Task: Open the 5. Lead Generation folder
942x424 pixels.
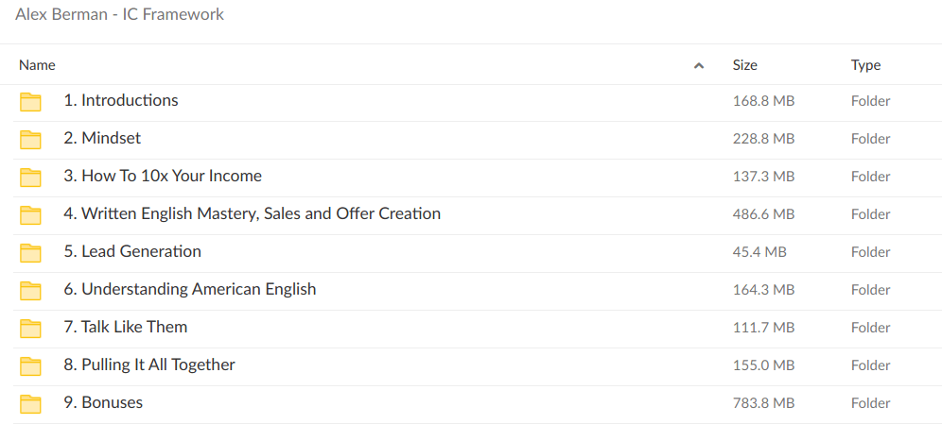Action: tap(132, 251)
